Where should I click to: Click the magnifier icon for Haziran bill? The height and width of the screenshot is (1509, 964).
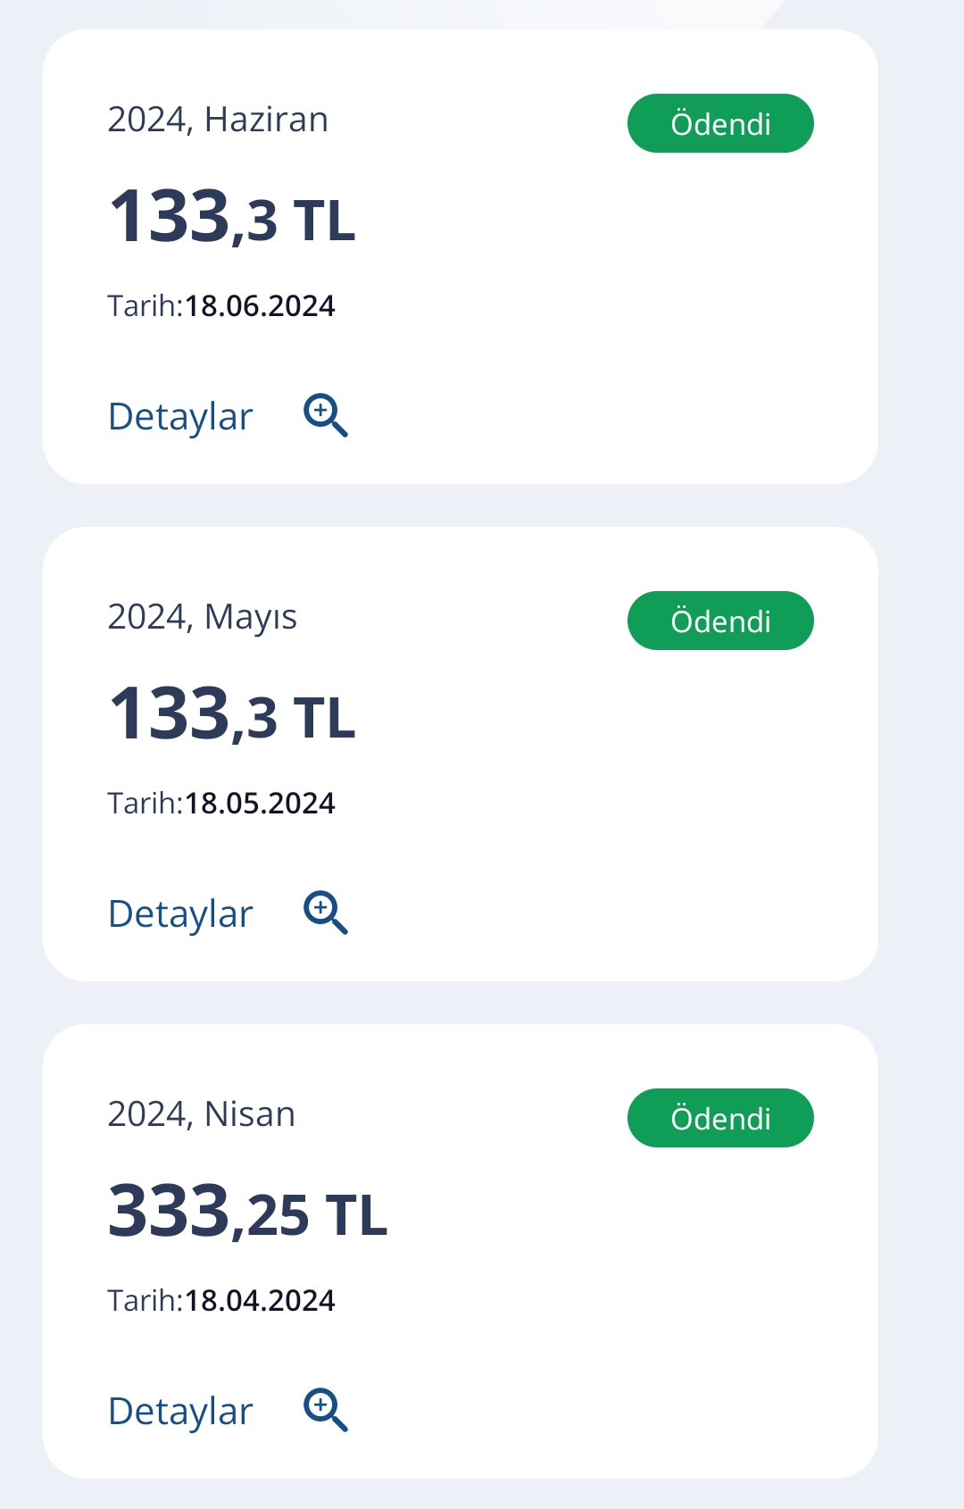(326, 415)
